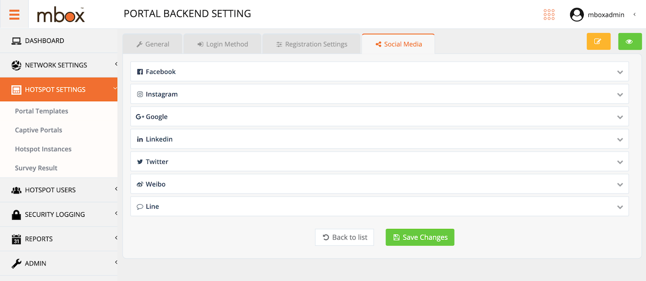Screen dimensions: 646x281
Task: Expand the Weibo section chevron
Action: (620, 184)
